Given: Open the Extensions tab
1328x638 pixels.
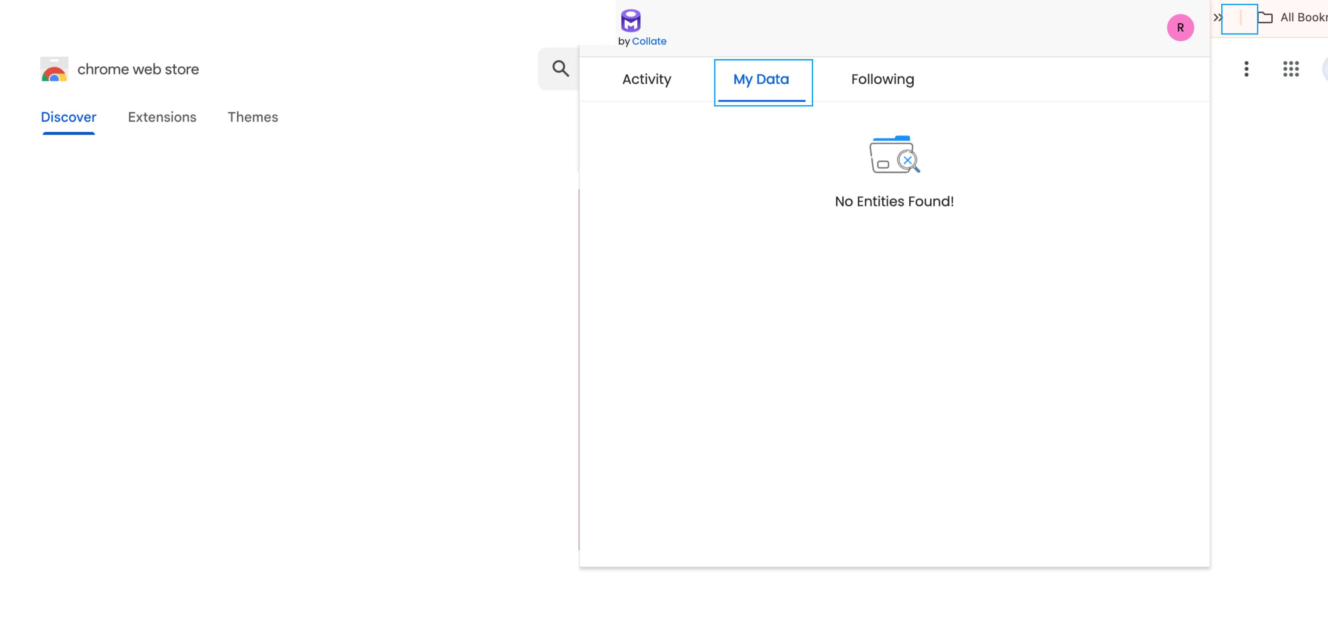Looking at the screenshot, I should [x=162, y=117].
